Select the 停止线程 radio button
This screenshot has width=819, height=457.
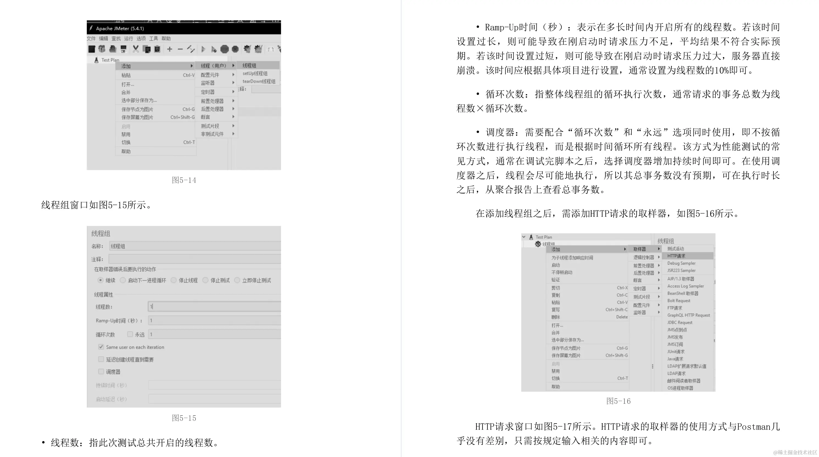[174, 281]
